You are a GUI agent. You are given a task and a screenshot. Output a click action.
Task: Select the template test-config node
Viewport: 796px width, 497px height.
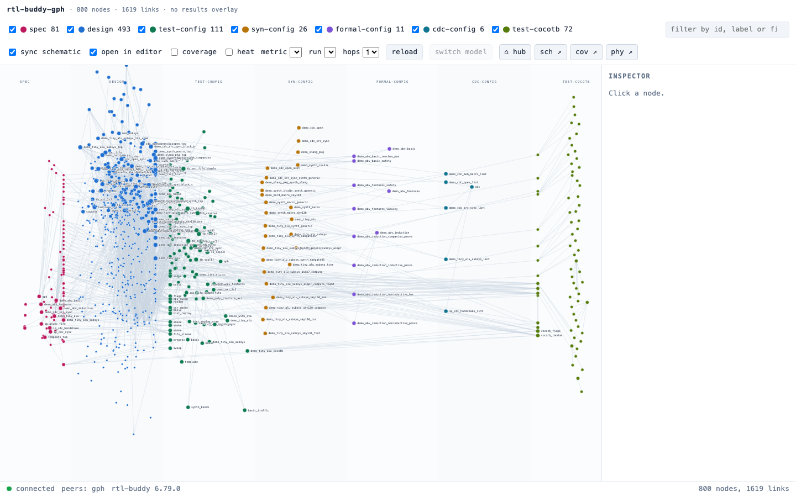coord(182,362)
